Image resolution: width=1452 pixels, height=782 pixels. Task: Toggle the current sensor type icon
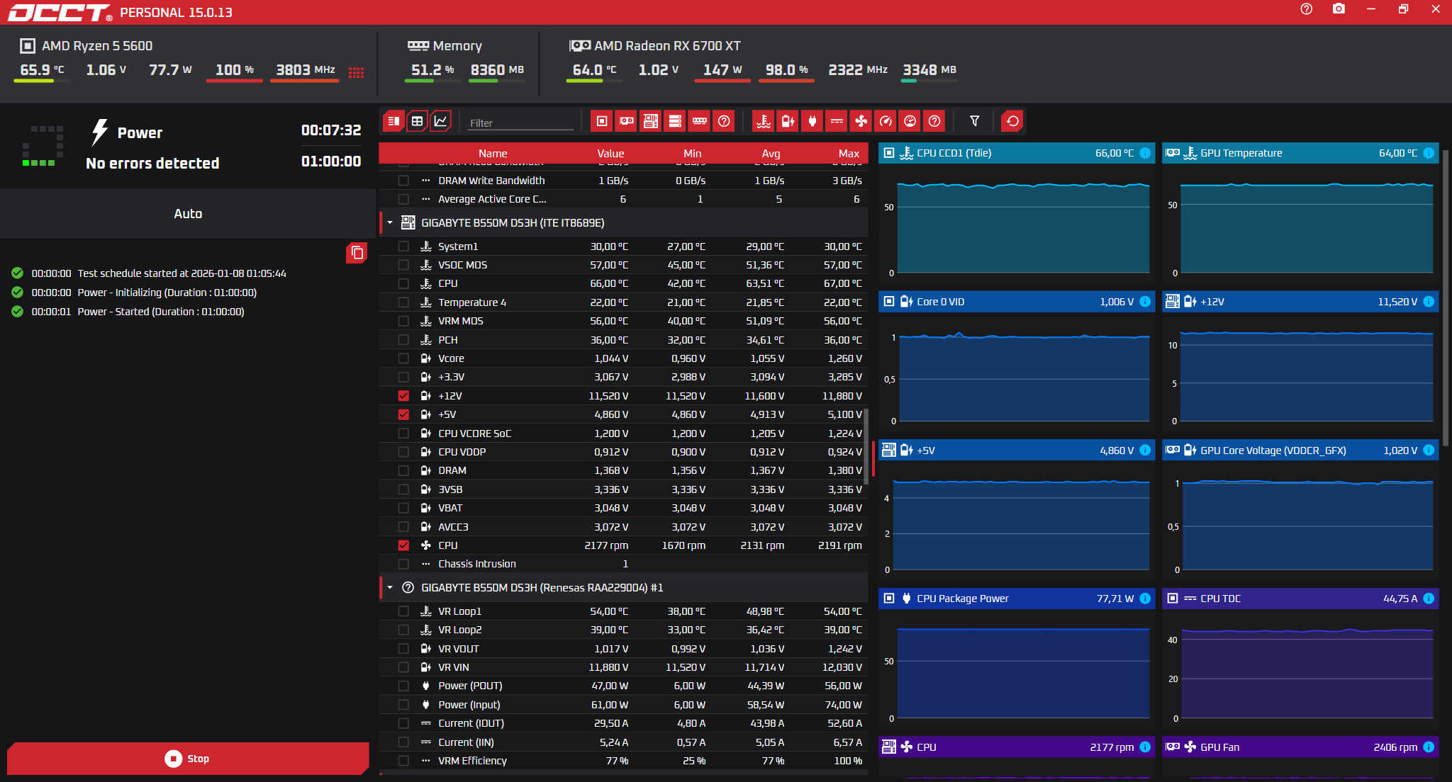click(x=837, y=121)
